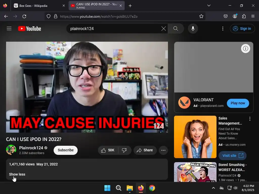The width and height of the screenshot is (259, 194).
Task: Reload the current page
Action: tap(24, 16)
